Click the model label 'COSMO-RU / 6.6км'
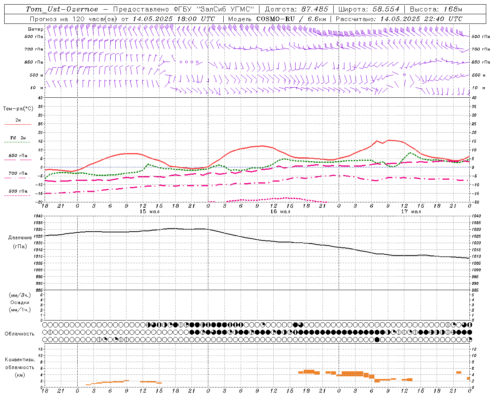 [291, 19]
